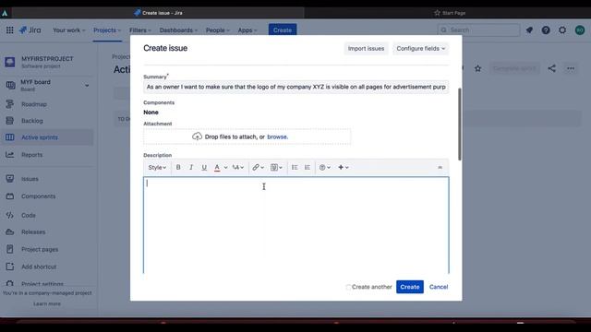The image size is (591, 332).
Task: Click the upload cloud icon in attachment area
Action: click(197, 136)
